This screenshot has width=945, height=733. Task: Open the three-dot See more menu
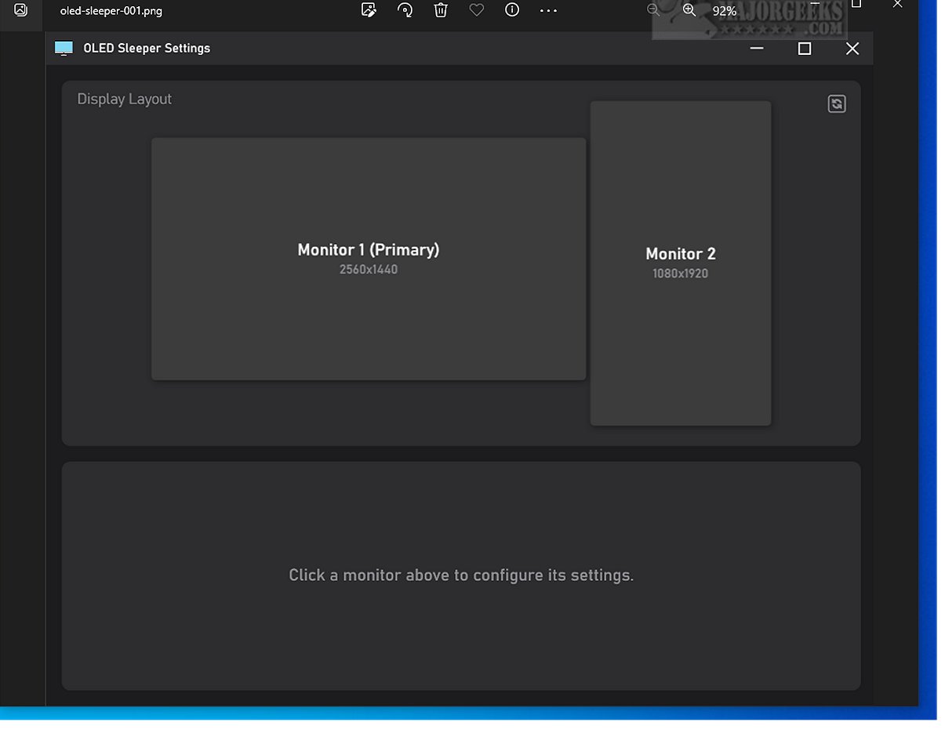[548, 10]
